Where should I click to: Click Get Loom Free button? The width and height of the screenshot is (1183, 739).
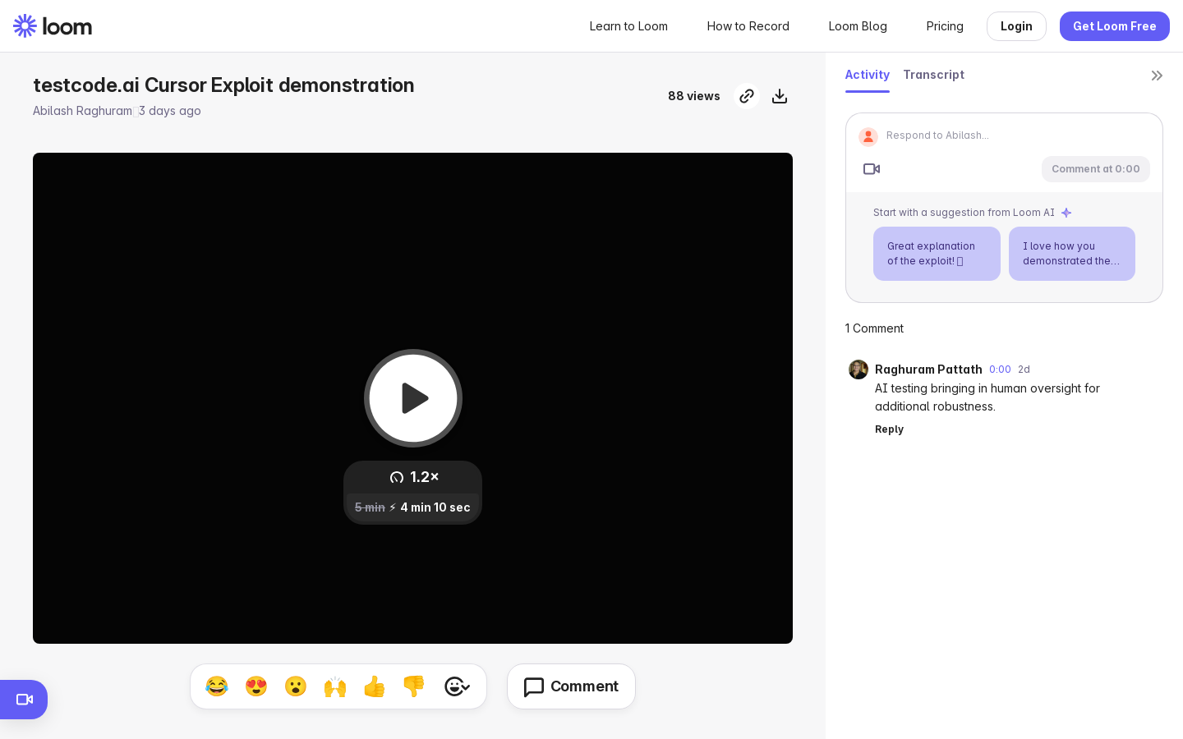point(1115,26)
